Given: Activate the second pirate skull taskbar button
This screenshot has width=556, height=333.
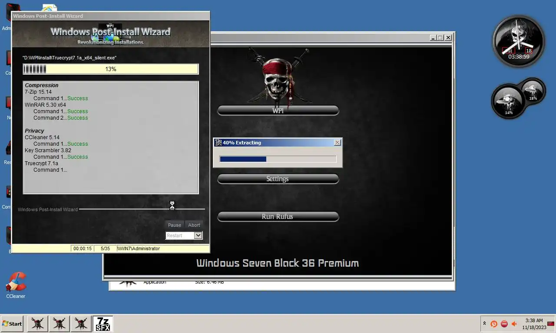Looking at the screenshot, I should click(x=59, y=324).
